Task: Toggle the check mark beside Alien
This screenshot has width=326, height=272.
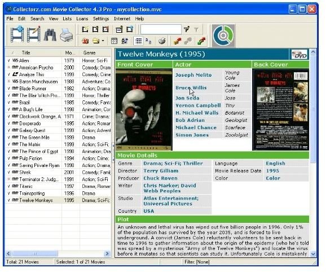Action: click(8, 61)
